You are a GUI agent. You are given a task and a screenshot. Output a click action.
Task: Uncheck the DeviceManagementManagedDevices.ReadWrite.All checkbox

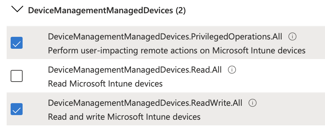(x=17, y=109)
